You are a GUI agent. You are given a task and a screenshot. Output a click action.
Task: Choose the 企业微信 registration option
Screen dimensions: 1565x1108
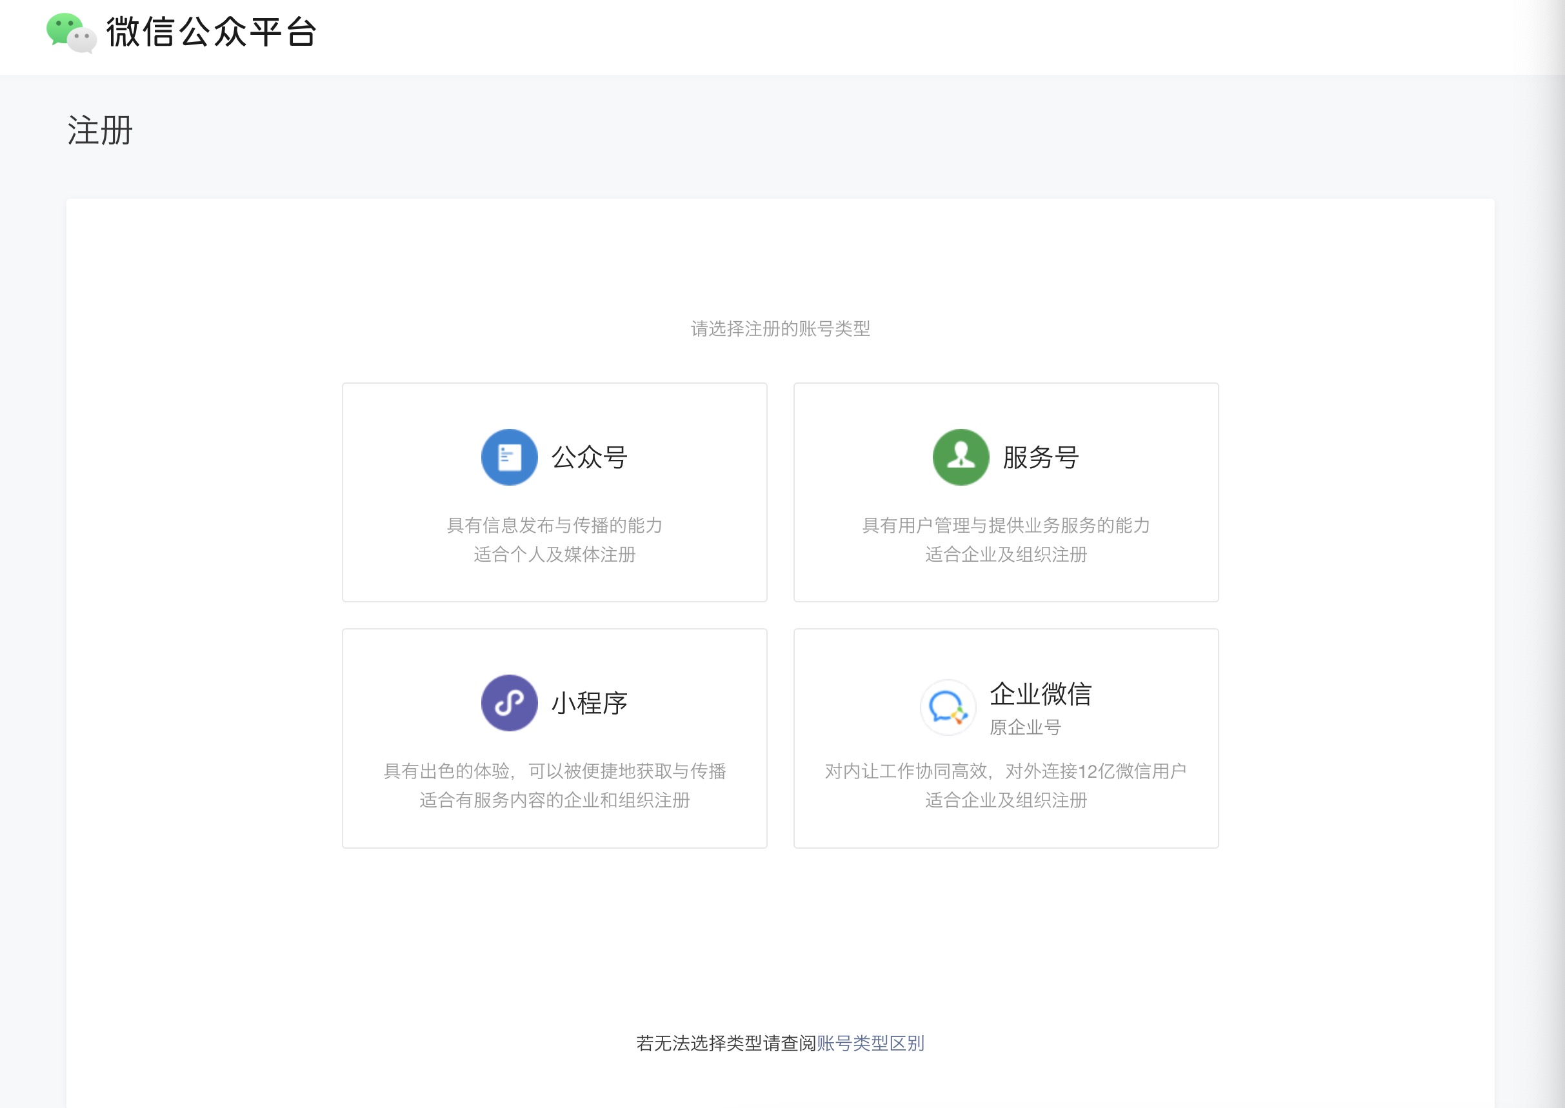point(1006,738)
